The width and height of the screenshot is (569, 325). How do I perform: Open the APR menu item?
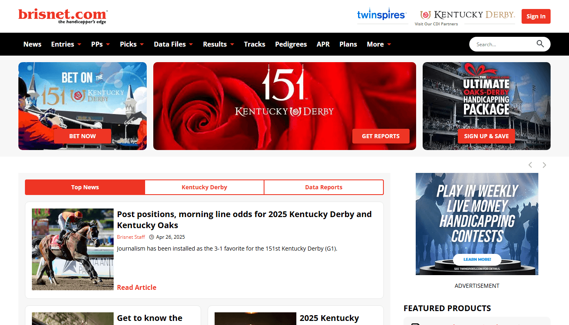point(323,44)
